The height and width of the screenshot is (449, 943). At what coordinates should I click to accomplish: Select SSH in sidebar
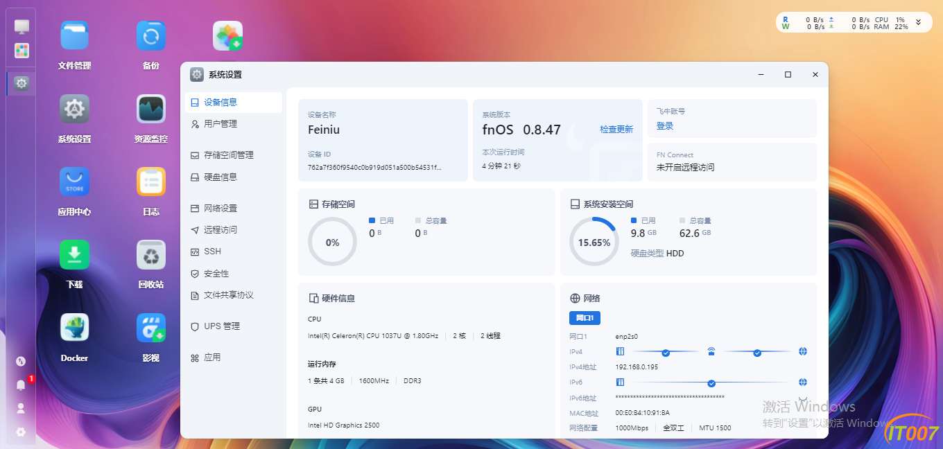click(234, 252)
